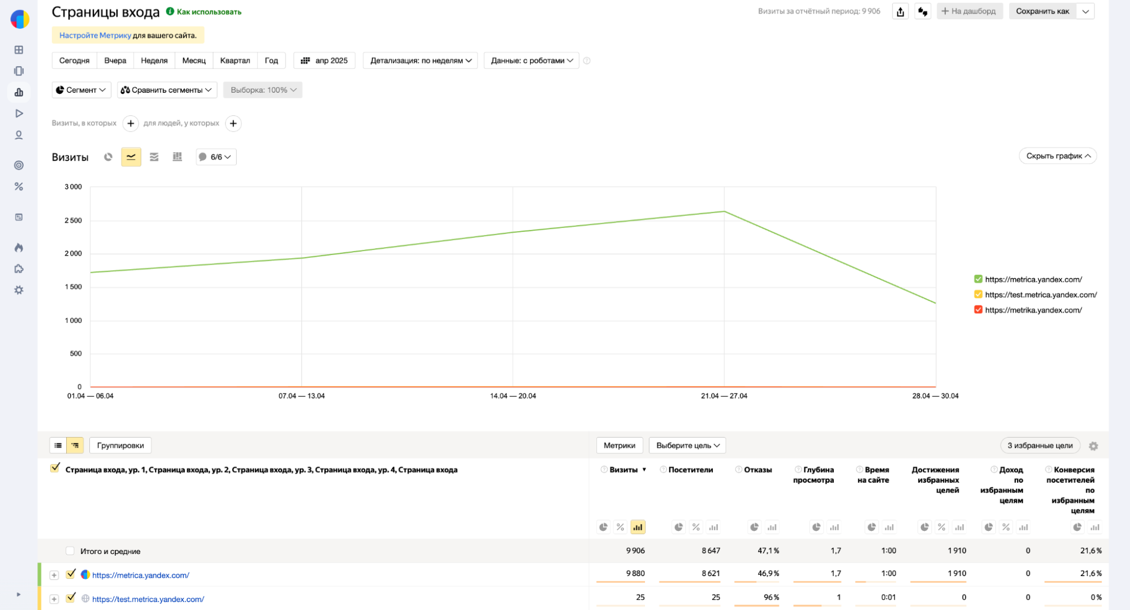
Task: Open table settings gear near favorite goals
Action: [x=1093, y=446]
